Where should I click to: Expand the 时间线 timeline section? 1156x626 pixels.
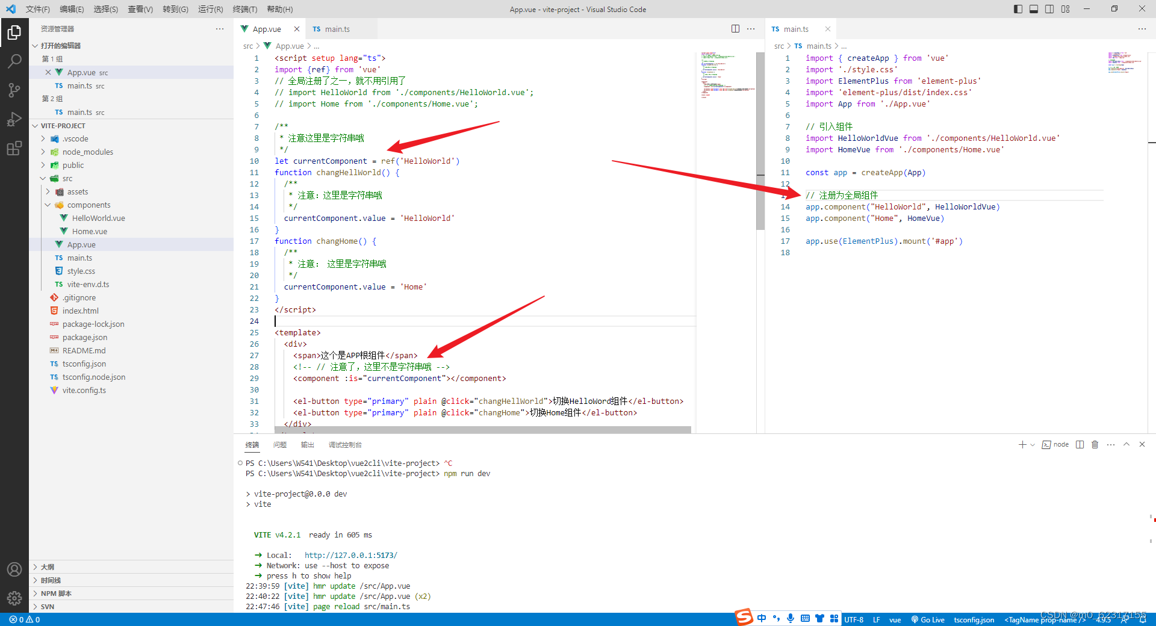coord(131,580)
